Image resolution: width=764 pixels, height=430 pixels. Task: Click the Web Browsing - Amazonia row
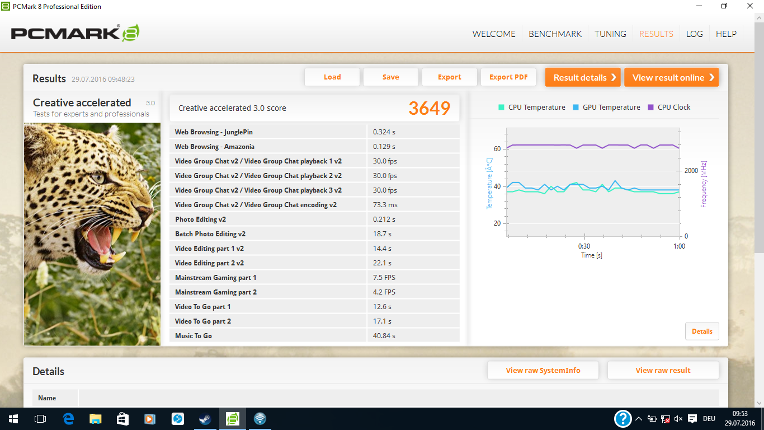[x=314, y=147]
